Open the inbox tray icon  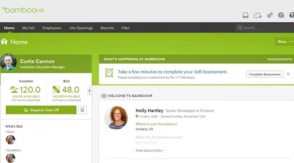coord(246,15)
